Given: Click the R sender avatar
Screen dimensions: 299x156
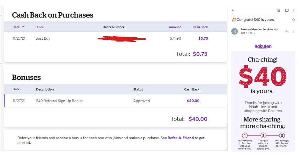Looking at the screenshot, I should click(x=234, y=31).
